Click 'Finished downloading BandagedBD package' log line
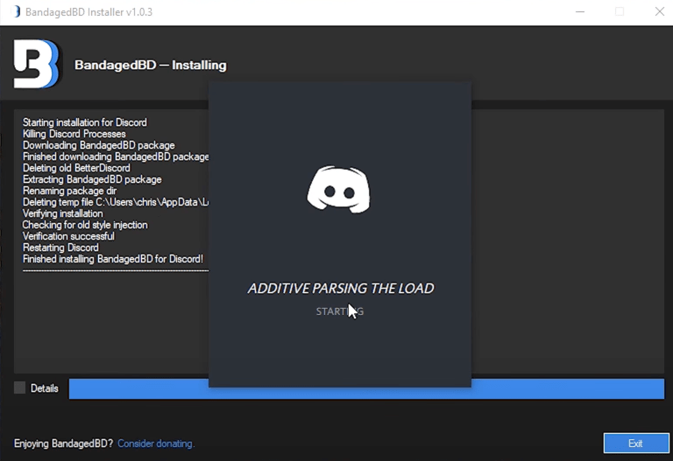The height and width of the screenshot is (461, 673). click(116, 157)
